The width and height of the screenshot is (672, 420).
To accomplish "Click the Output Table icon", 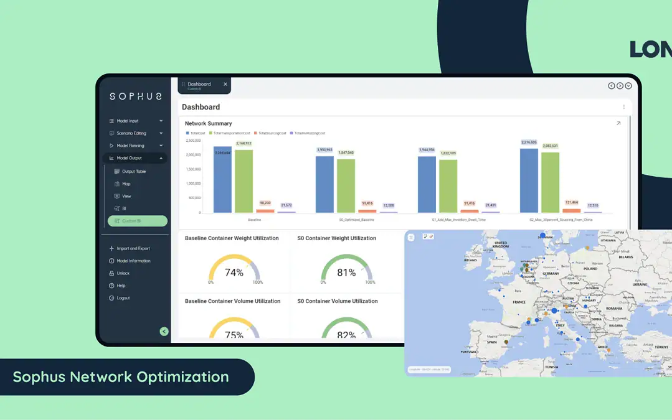I will click(x=116, y=171).
